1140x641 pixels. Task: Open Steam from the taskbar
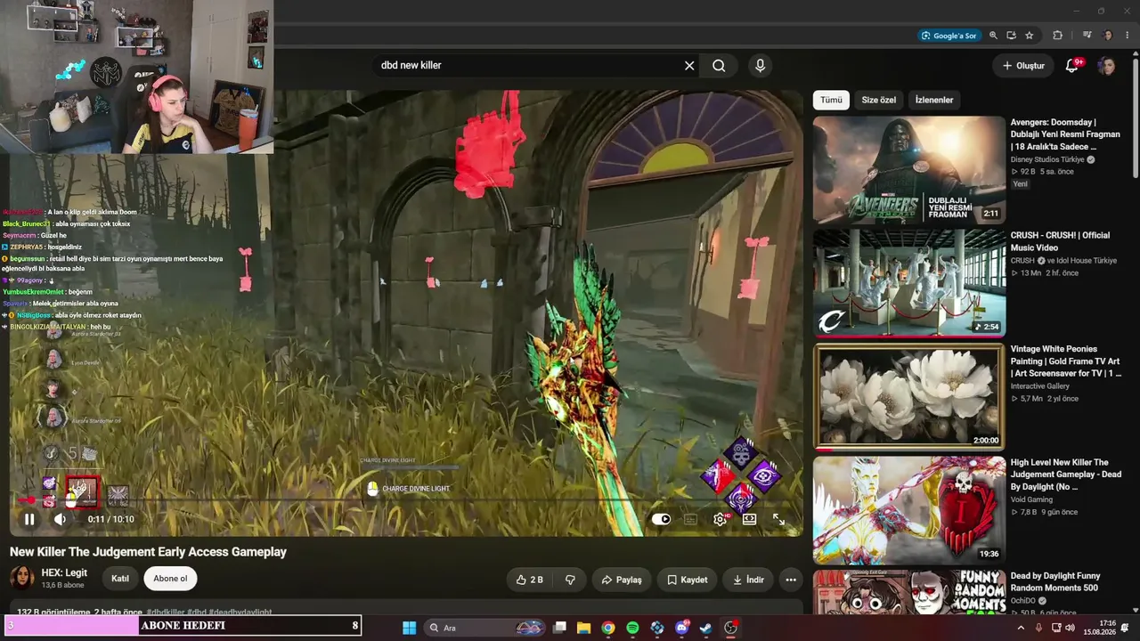pyautogui.click(x=705, y=628)
